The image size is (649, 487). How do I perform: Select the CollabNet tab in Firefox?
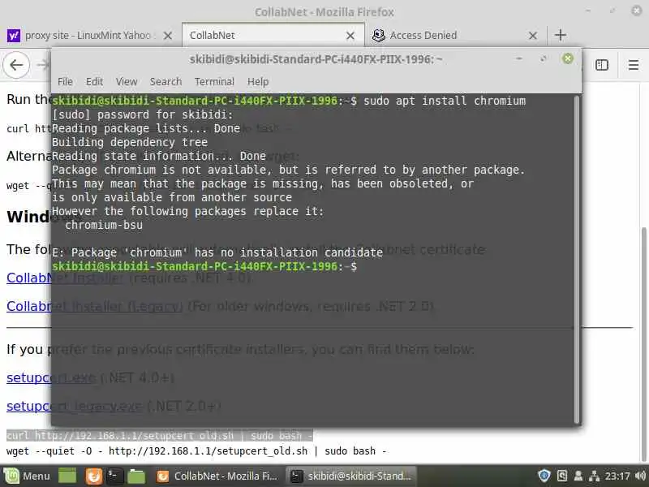(x=273, y=36)
